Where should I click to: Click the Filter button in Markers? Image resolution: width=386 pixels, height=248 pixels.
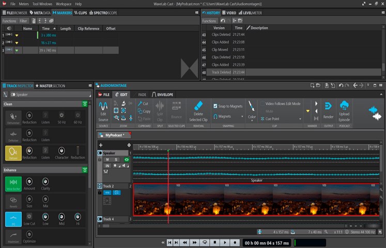(23, 21)
